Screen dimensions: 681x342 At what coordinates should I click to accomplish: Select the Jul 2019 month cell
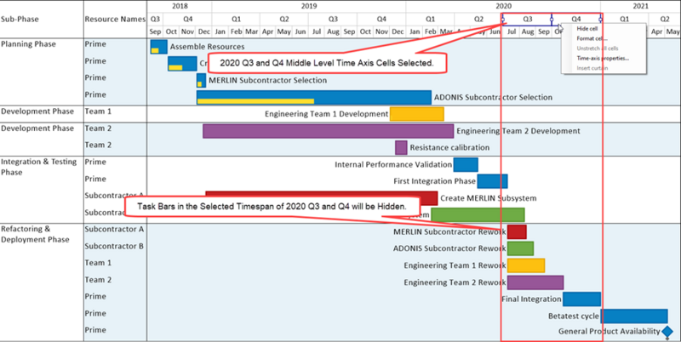[317, 31]
